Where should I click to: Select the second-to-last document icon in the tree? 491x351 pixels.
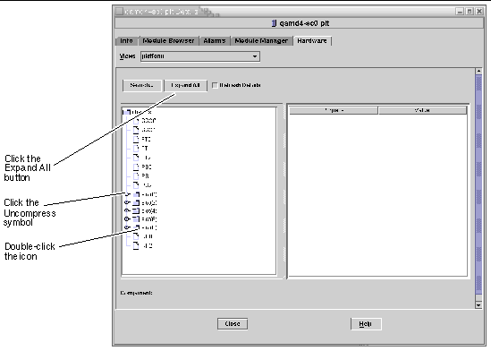coord(136,236)
